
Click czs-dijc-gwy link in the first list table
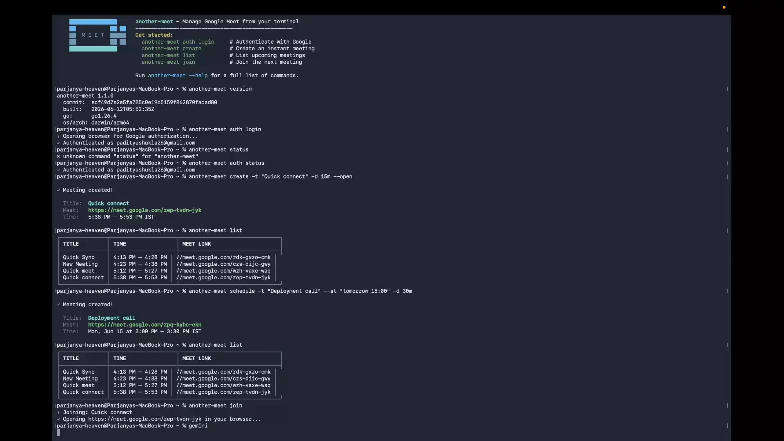tap(223, 264)
